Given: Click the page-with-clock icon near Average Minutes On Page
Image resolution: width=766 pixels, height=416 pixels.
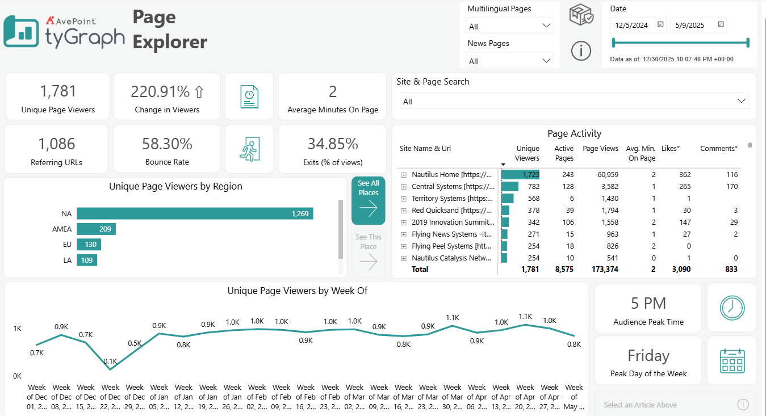Looking at the screenshot, I should point(249,96).
